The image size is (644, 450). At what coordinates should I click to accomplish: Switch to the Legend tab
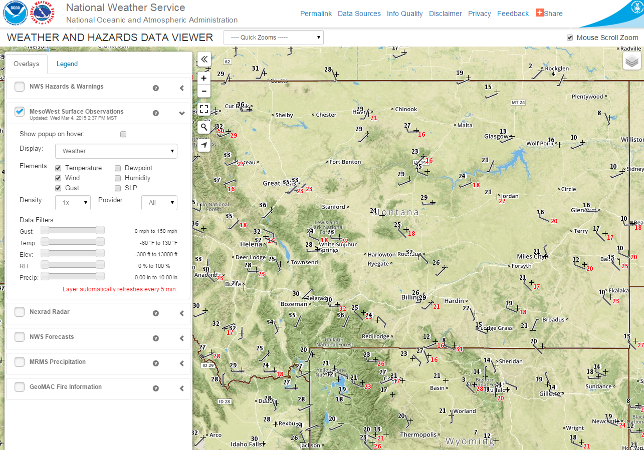pos(67,64)
